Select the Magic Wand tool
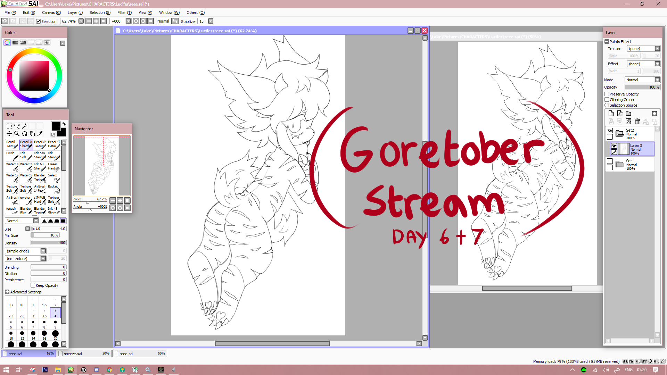The height and width of the screenshot is (375, 667). [25, 126]
